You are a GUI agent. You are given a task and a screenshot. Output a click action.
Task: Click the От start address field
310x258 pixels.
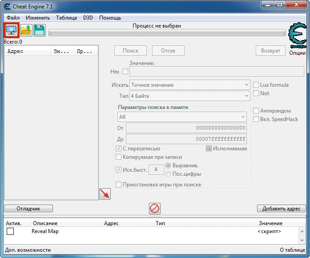coord(186,128)
